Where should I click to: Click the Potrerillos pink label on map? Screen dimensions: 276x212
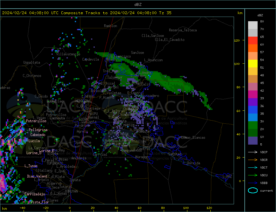pos(36,121)
